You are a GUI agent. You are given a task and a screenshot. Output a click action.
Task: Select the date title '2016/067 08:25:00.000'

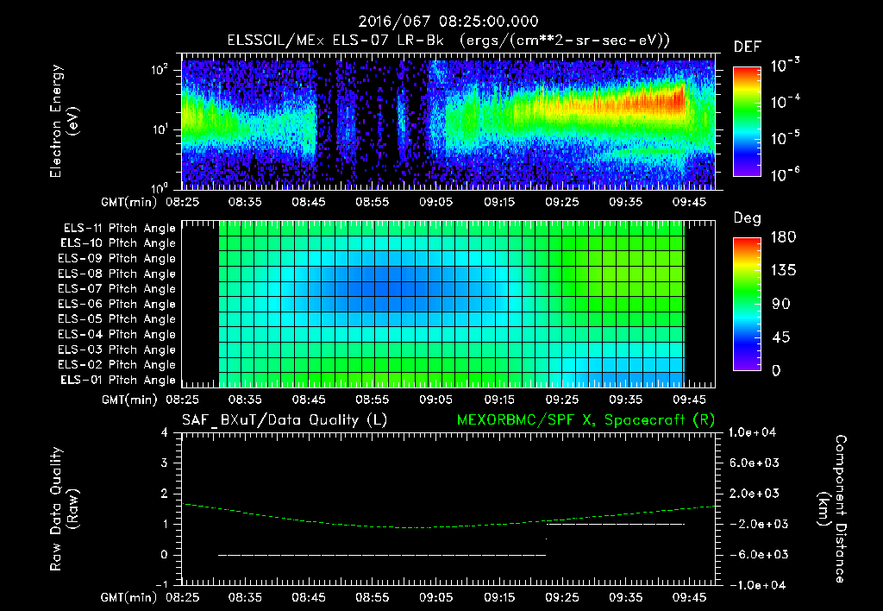pos(448,22)
